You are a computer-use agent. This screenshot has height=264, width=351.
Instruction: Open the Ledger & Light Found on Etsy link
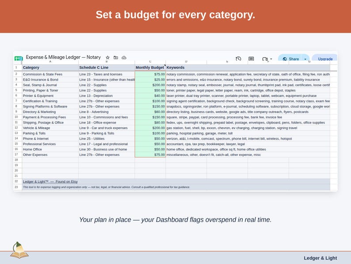pyautogui.click(x=50, y=182)
